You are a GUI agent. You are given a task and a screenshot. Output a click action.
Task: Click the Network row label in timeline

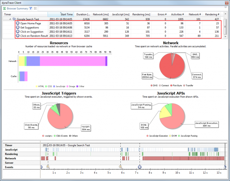tap(10, 158)
